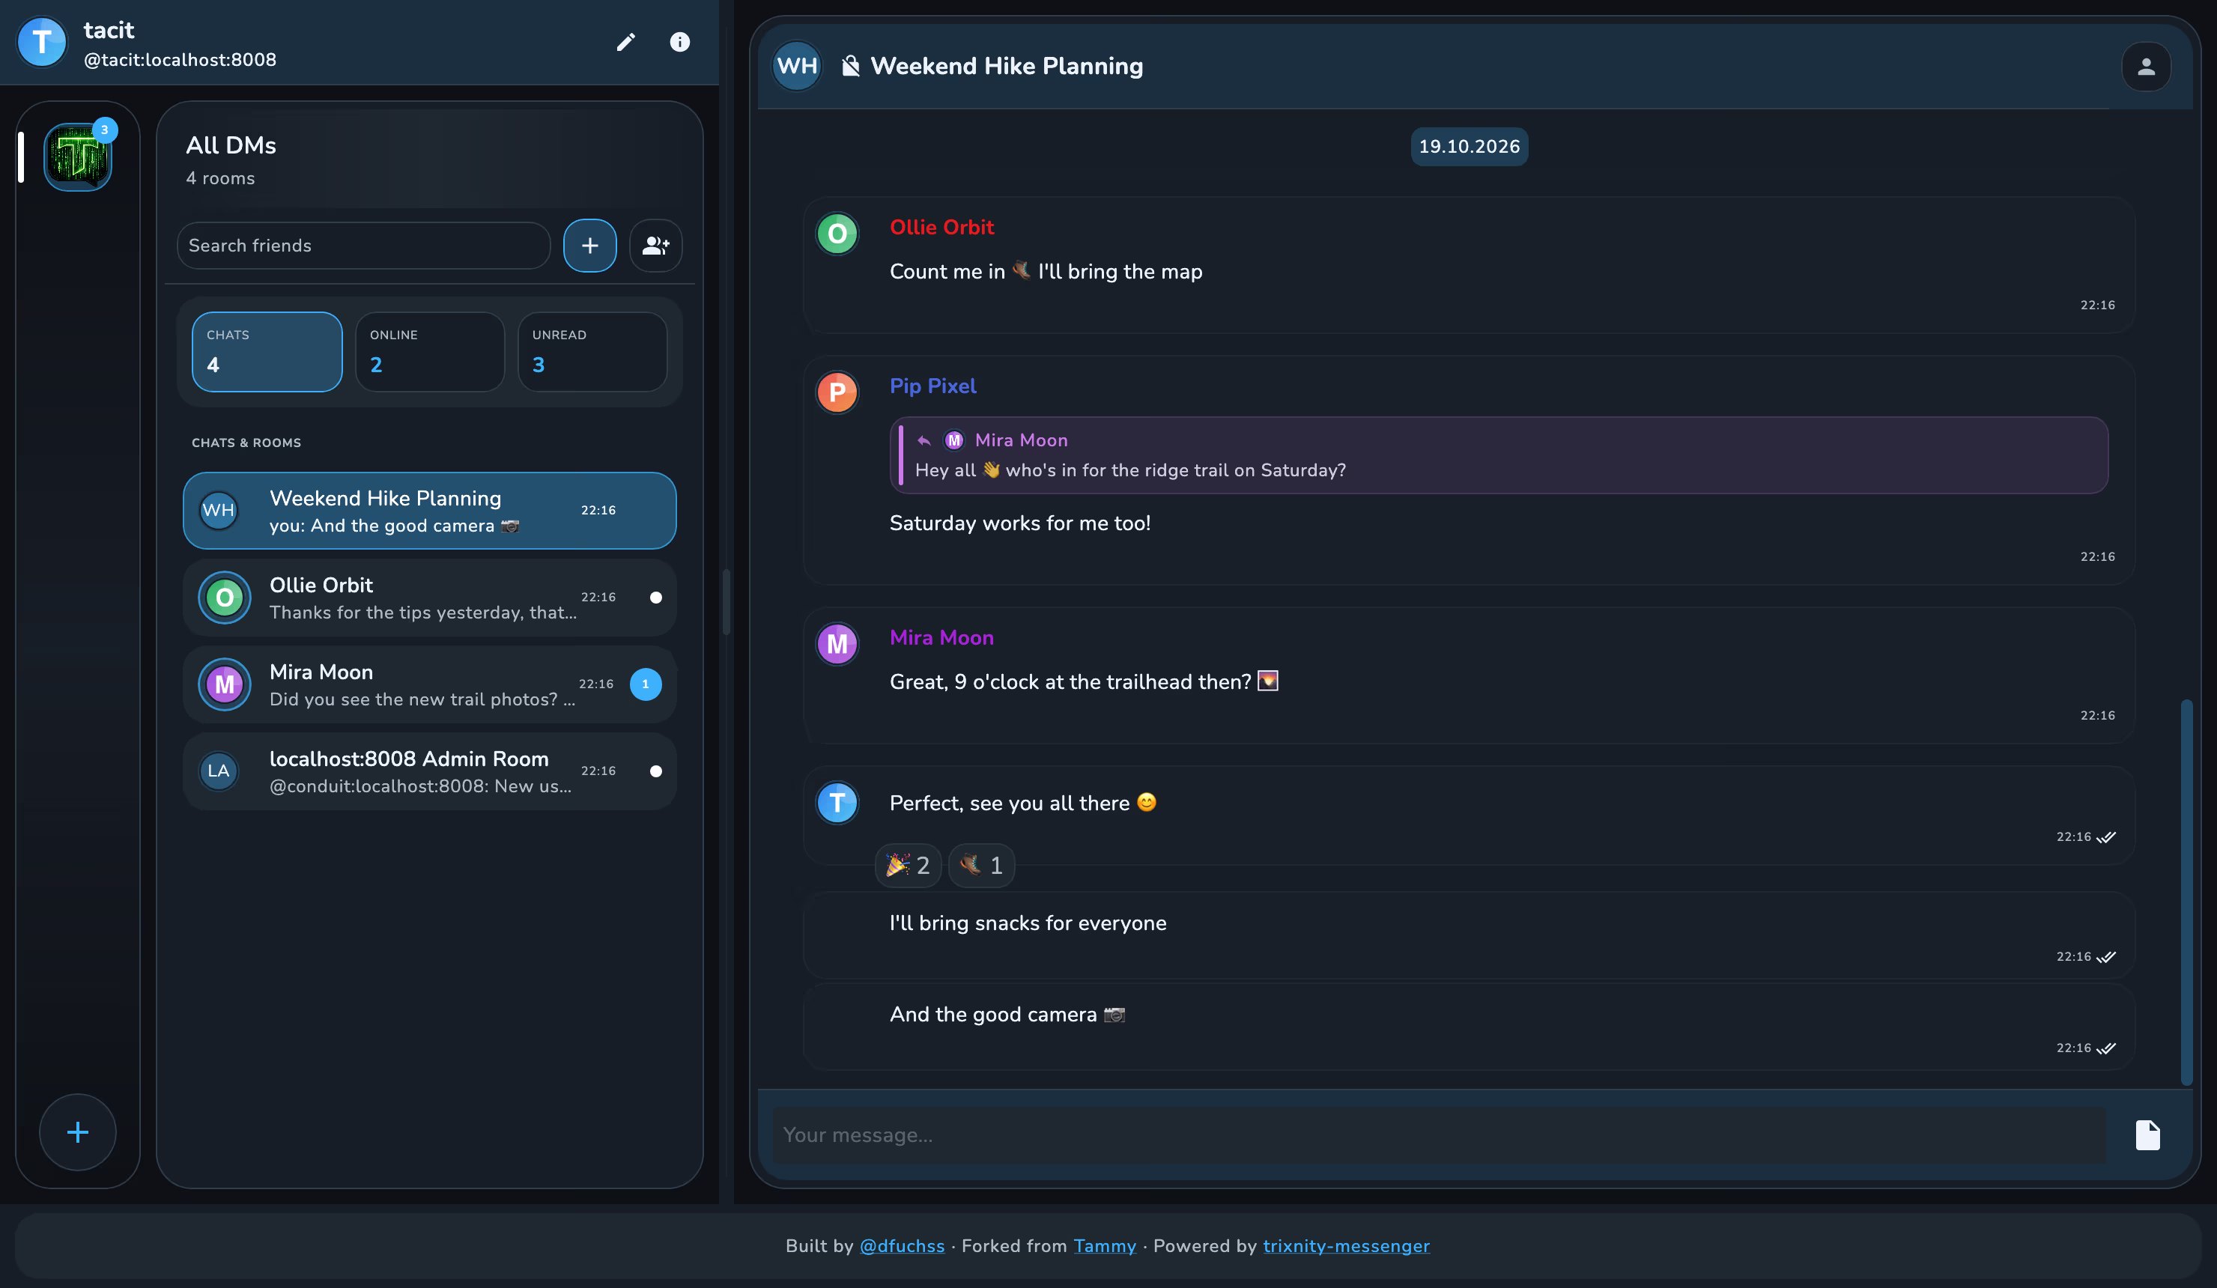
Task: Click the muted bell icon in the room header
Action: coord(850,66)
